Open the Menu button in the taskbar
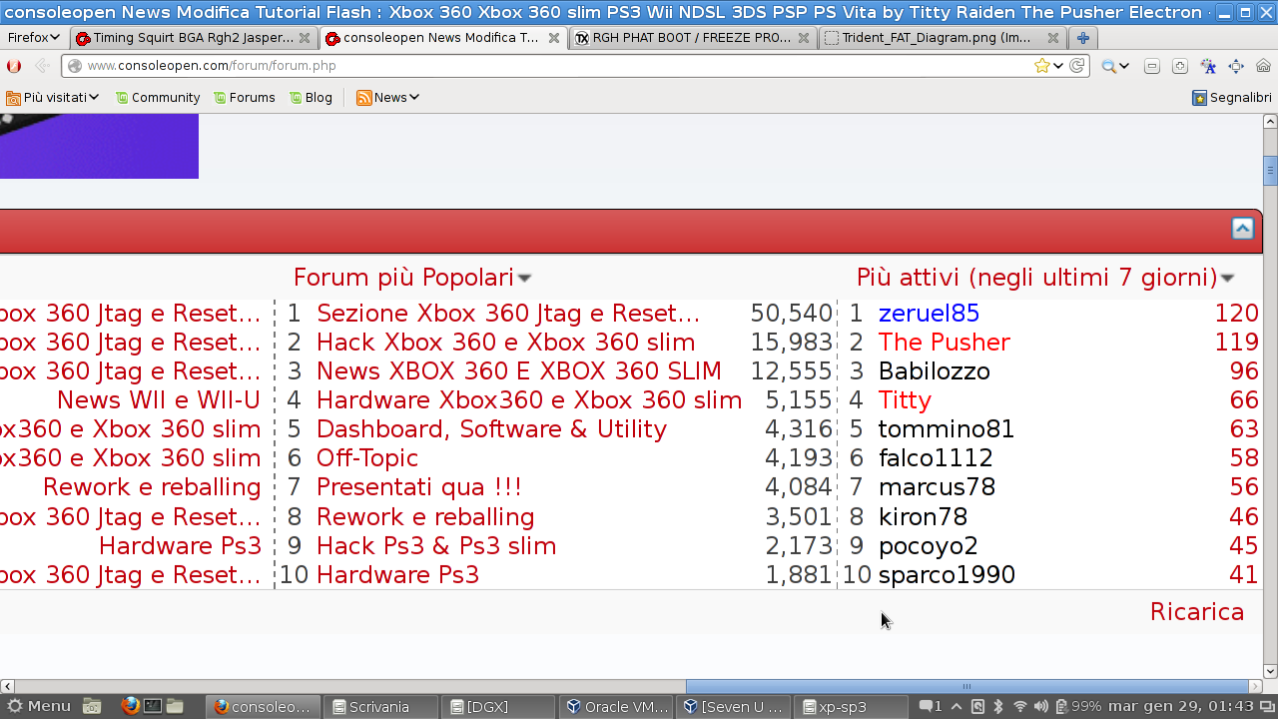Screen dimensions: 1278x719 [39, 706]
